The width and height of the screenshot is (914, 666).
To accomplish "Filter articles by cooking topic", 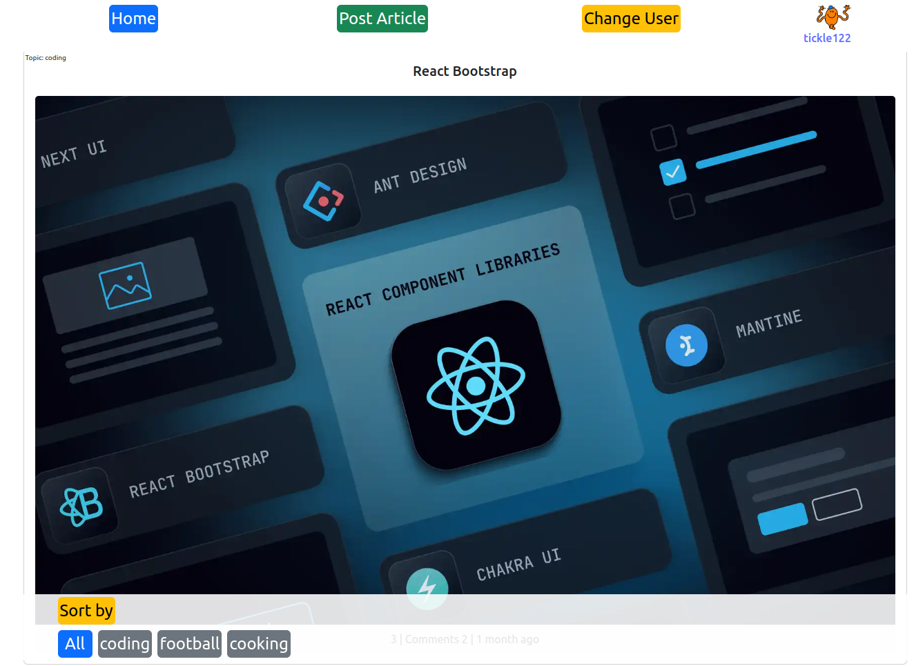I will 259,644.
